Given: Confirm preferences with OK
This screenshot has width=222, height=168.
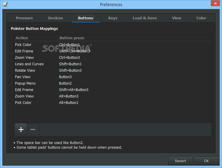Looking at the screenshot, I should pyautogui.click(x=206, y=161).
